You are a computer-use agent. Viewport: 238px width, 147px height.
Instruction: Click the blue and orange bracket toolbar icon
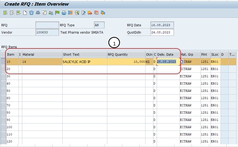click(x=70, y=13)
